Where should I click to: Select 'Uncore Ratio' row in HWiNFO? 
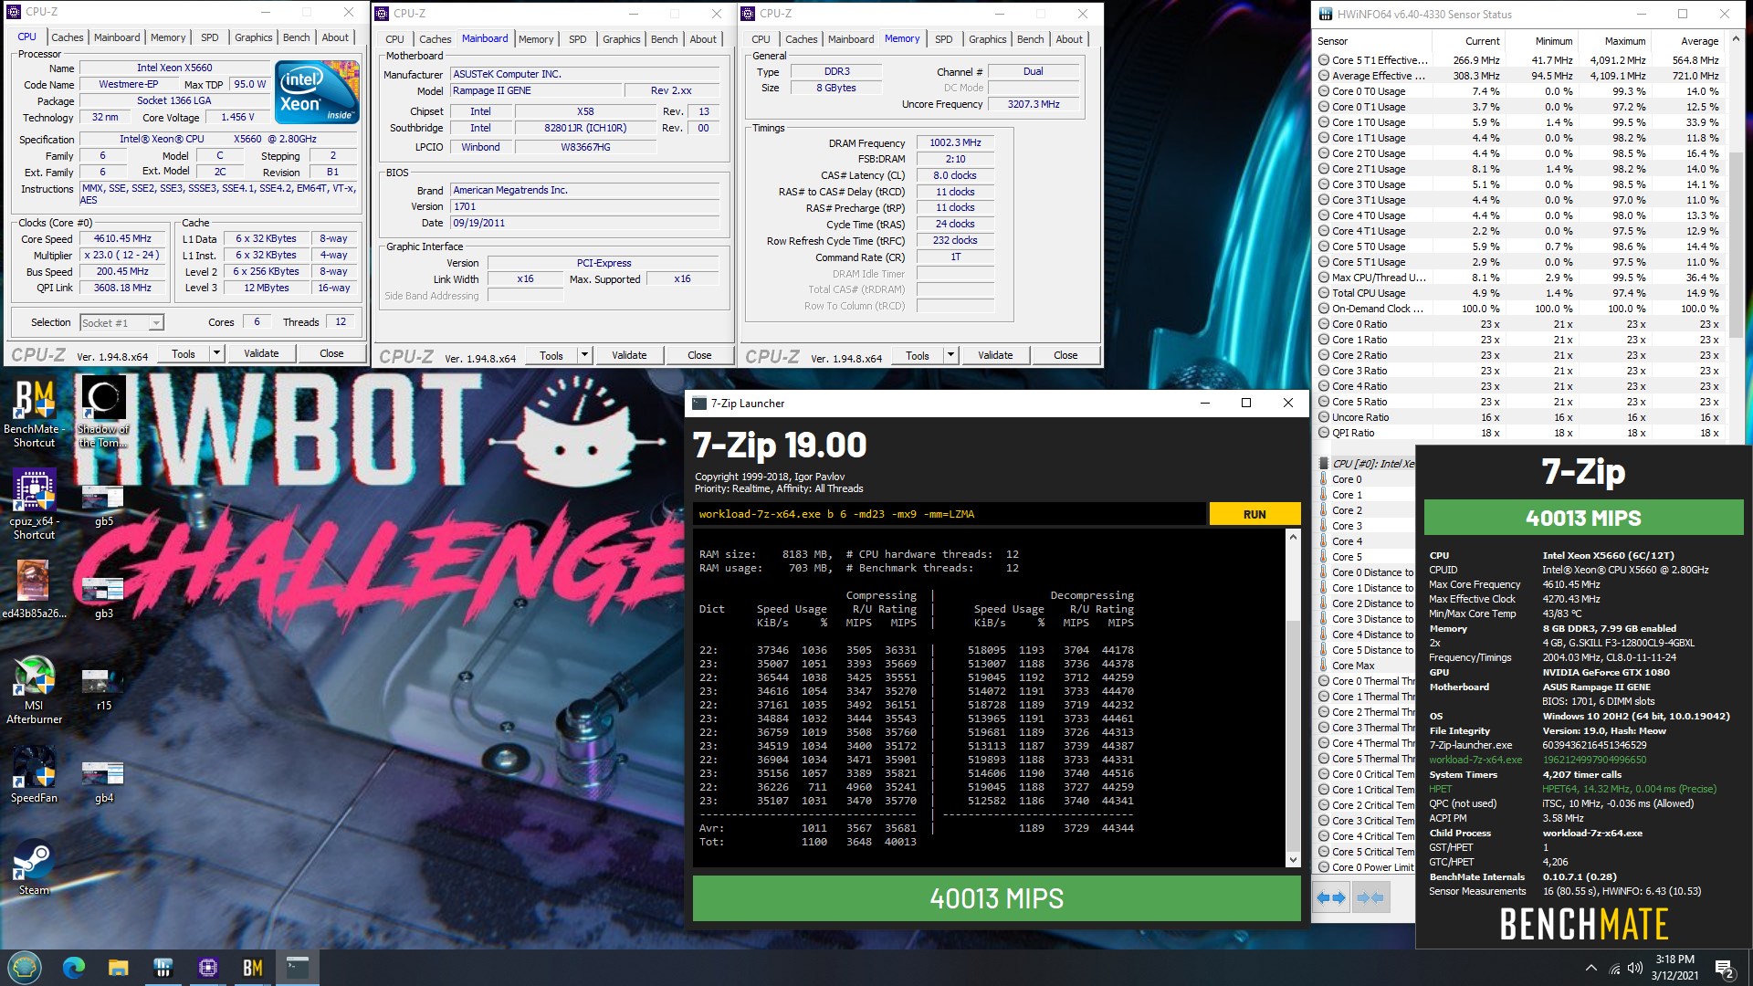point(1521,417)
